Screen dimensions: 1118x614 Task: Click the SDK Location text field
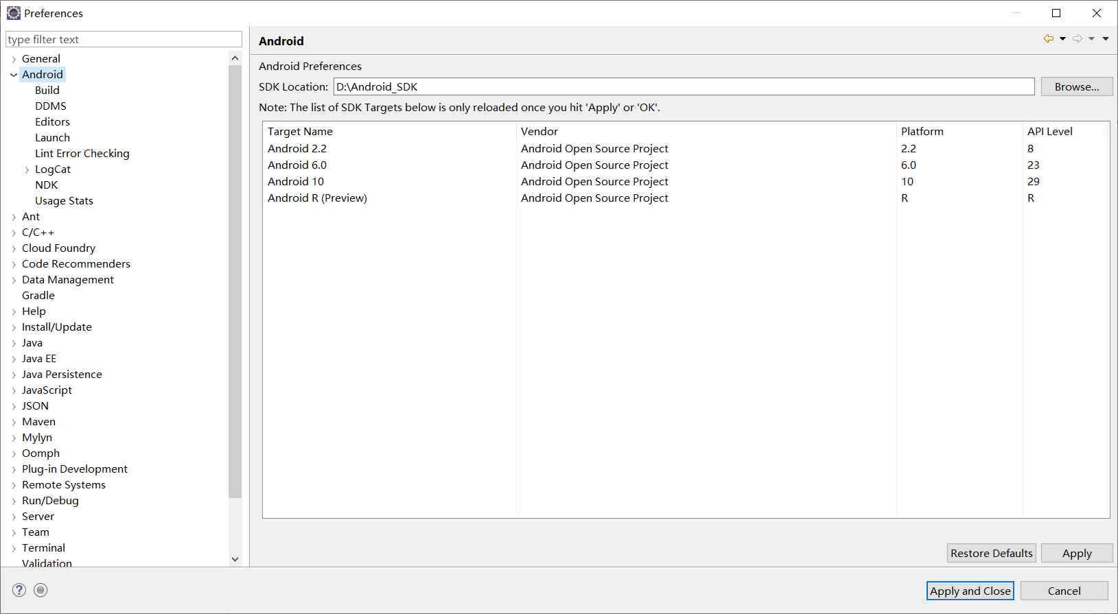(x=684, y=86)
